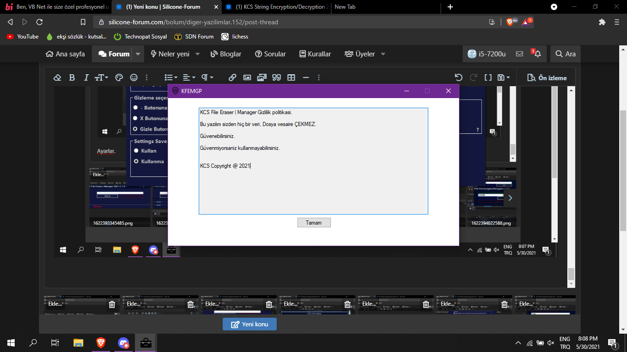Open more insert options after line icon
627x352 pixels.
click(x=319, y=77)
